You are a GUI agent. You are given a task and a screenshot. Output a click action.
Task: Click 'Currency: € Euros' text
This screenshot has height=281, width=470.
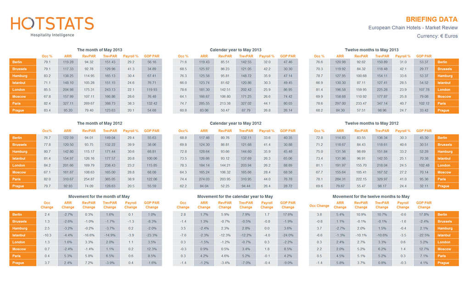click(437, 36)
